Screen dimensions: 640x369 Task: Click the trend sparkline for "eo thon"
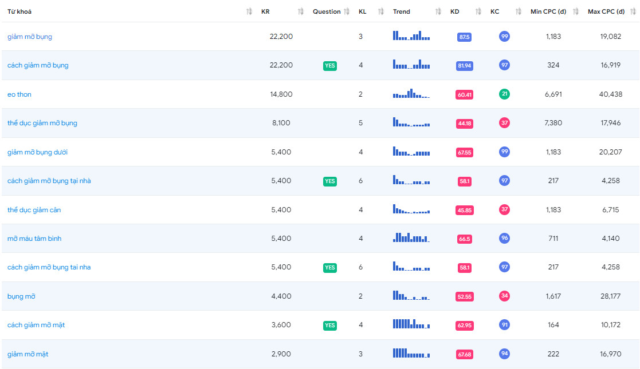[411, 93]
